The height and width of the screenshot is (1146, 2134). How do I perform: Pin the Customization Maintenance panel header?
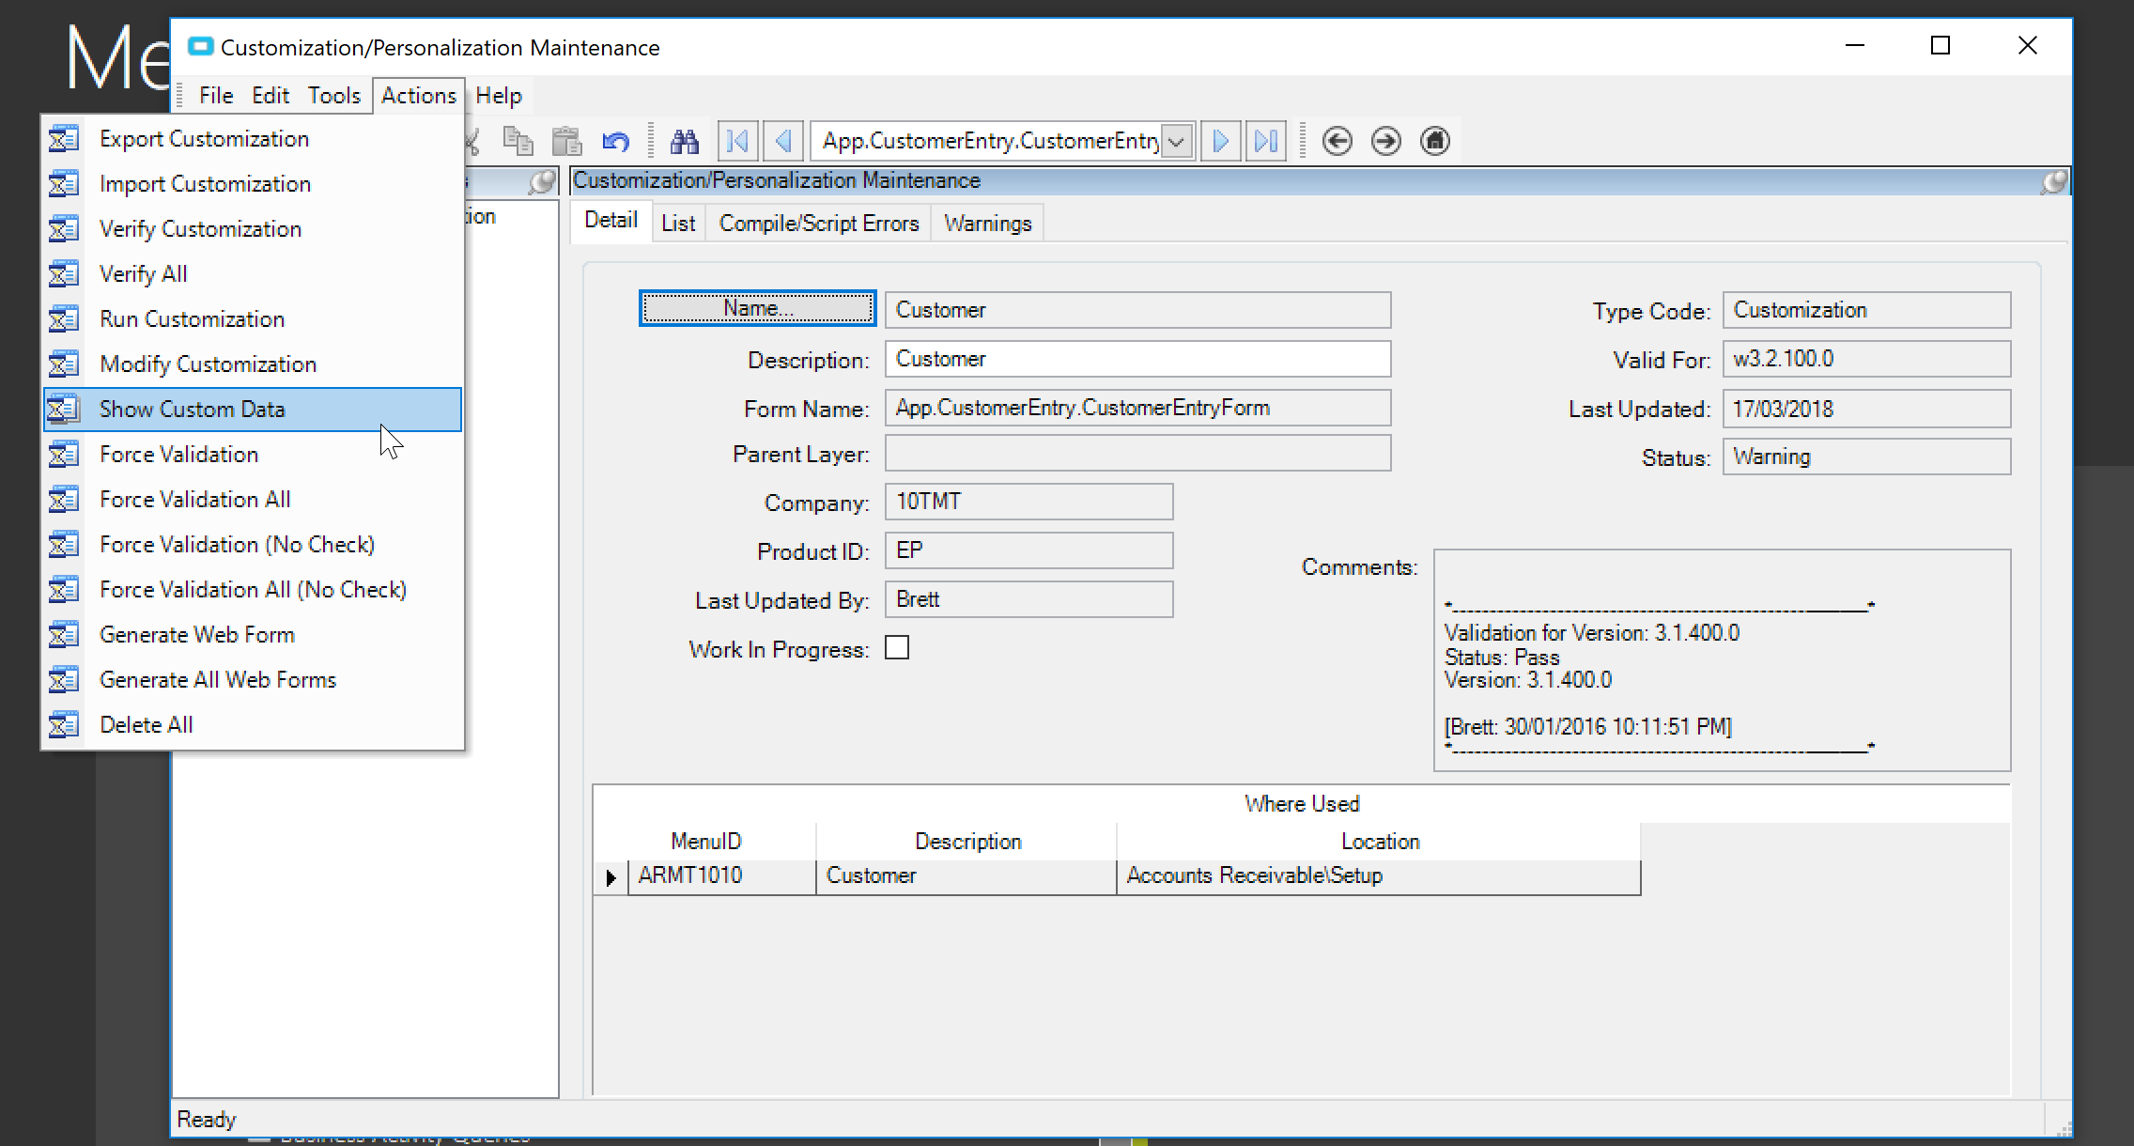point(2053,181)
